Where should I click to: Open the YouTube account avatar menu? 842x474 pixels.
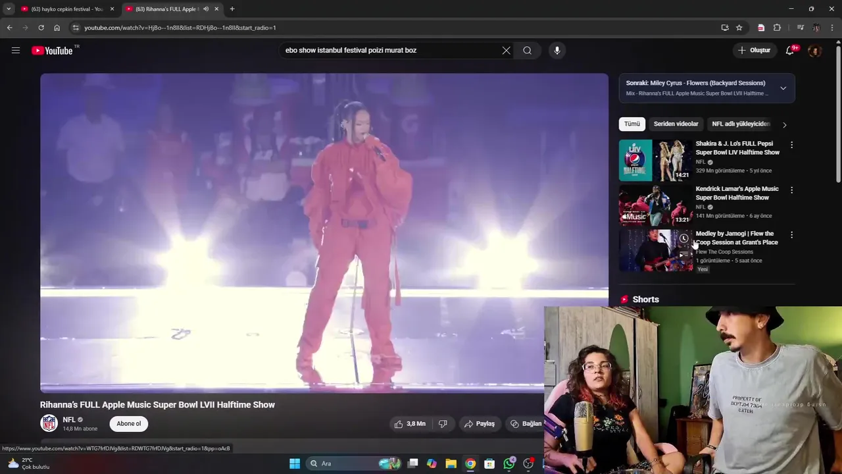(x=815, y=50)
